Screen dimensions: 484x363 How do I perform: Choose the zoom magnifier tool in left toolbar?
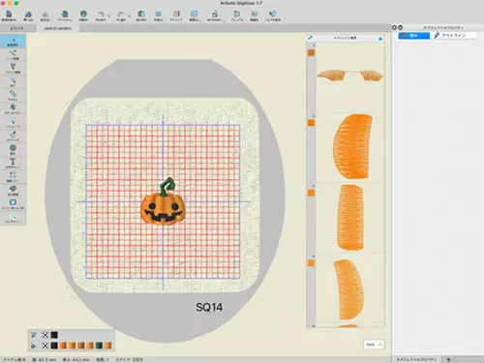coord(13,81)
